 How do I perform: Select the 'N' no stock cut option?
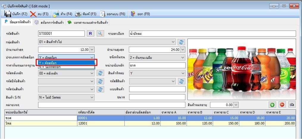pyautogui.click(x=66, y=67)
